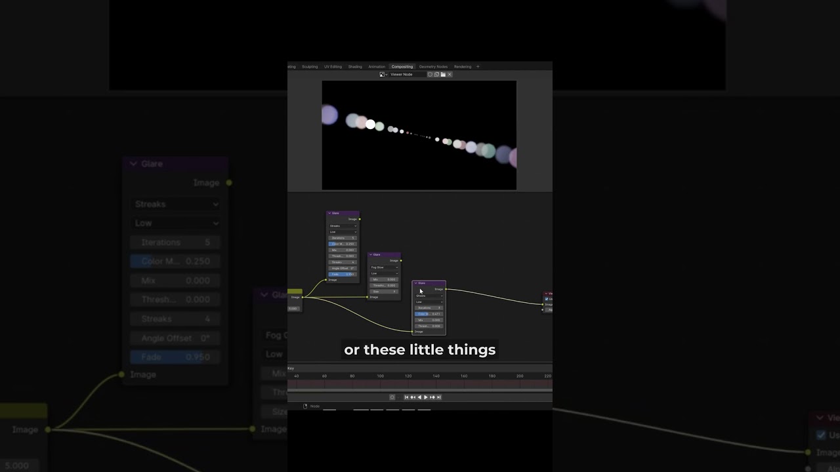Viewport: 840px width, 472px height.
Task: Click Image output socket of Streaks Glare node
Action: pos(360,219)
